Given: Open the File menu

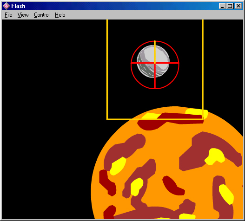Looking at the screenshot, I should [x=8, y=15].
